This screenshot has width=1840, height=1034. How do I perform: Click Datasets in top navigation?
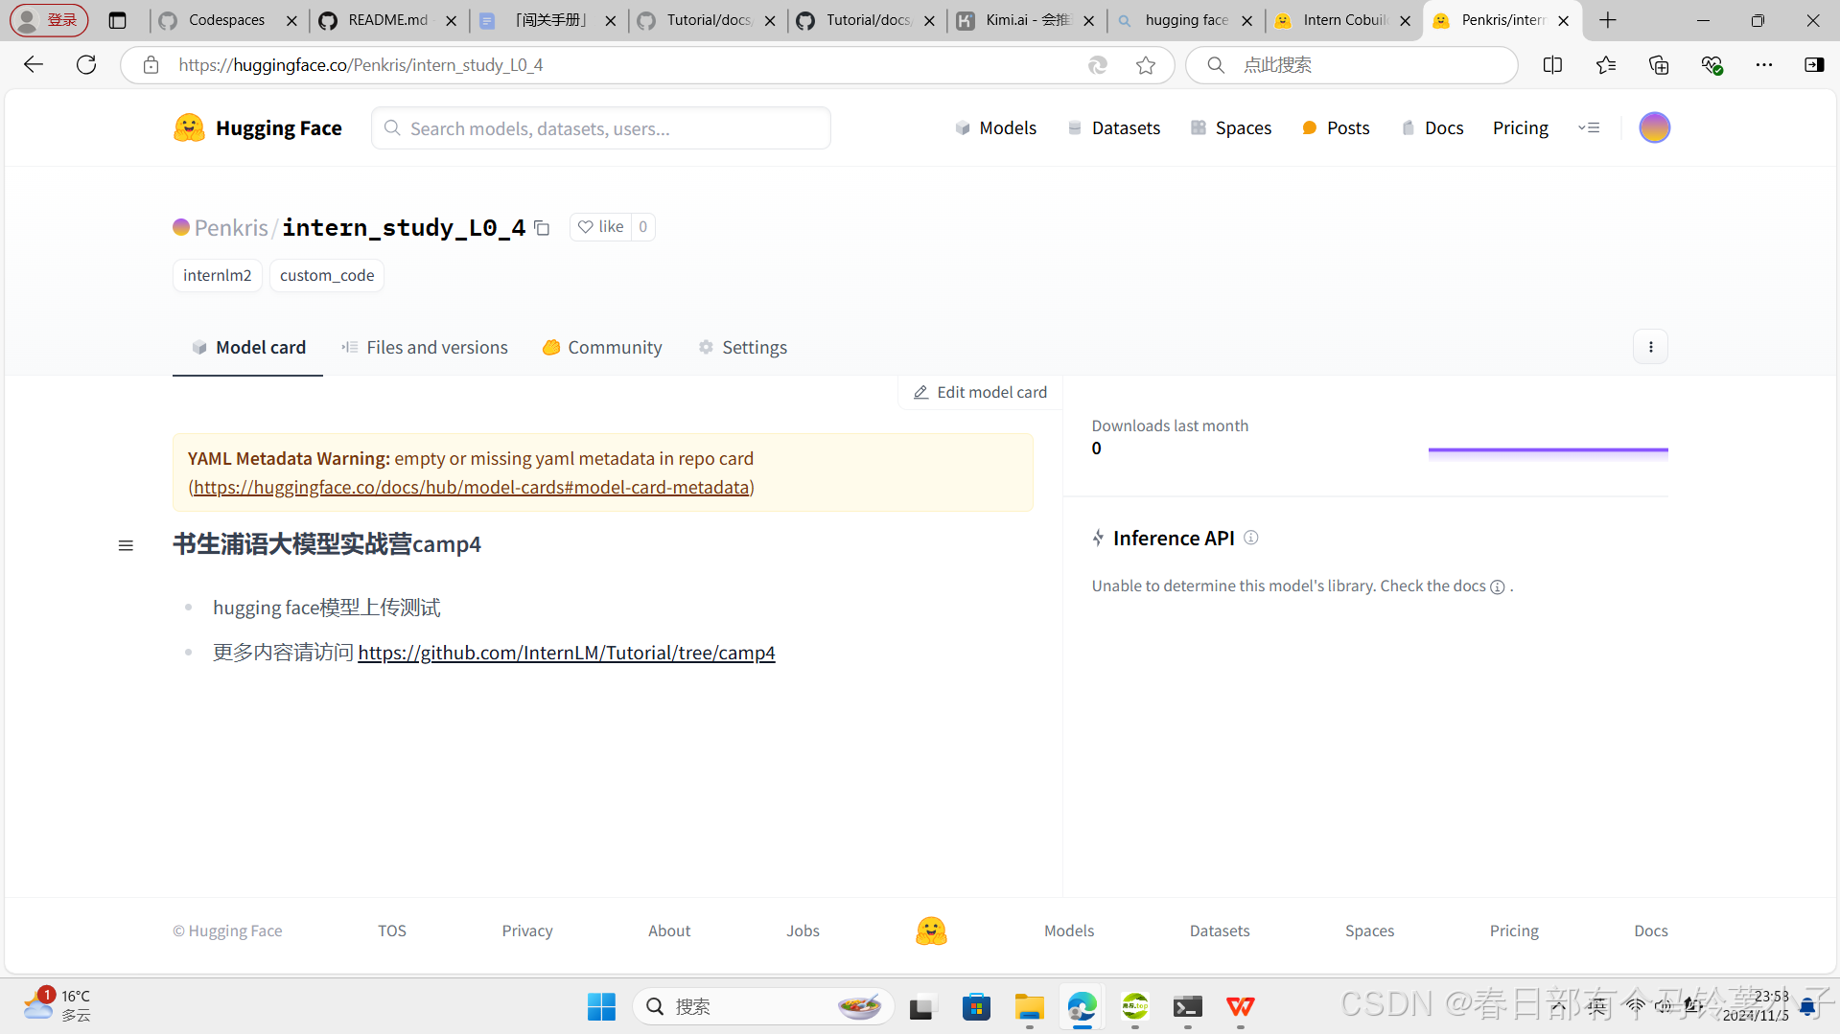coord(1114,128)
